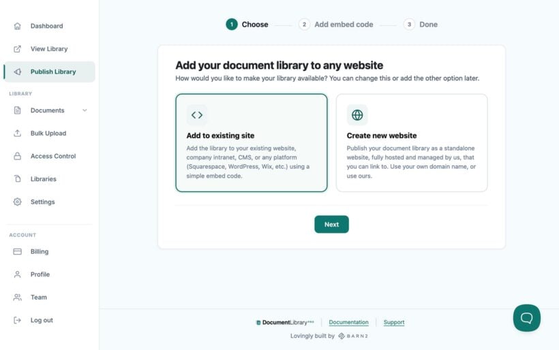Select Publish Library menu item

point(49,71)
